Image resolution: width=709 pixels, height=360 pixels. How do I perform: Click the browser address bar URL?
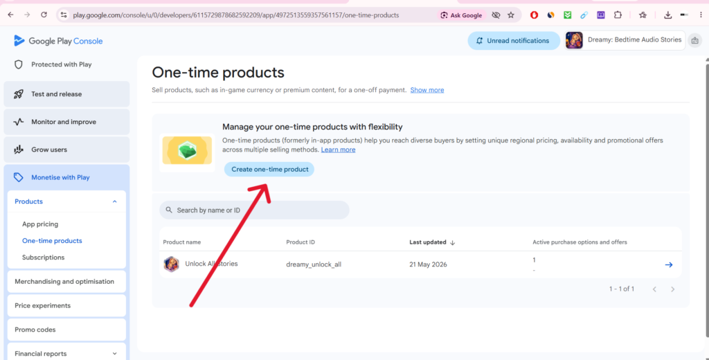click(236, 15)
